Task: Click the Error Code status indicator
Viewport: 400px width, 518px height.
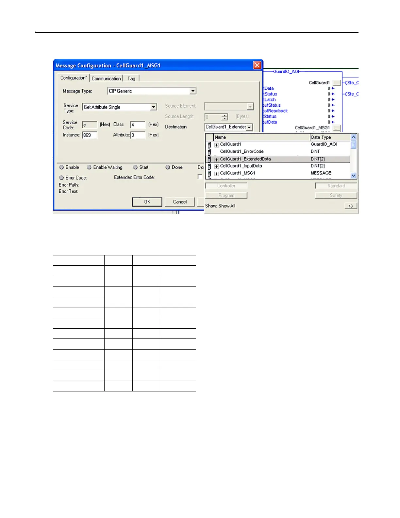Action: (61, 178)
